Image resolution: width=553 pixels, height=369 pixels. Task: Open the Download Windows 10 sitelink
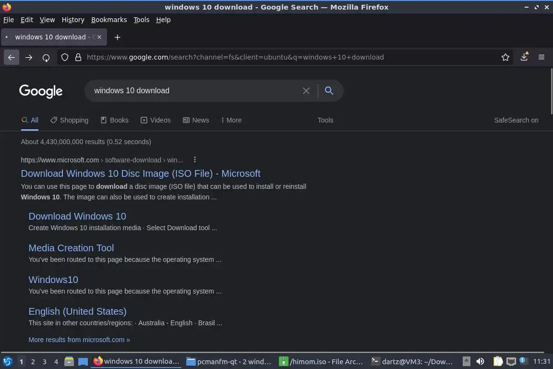(x=77, y=216)
